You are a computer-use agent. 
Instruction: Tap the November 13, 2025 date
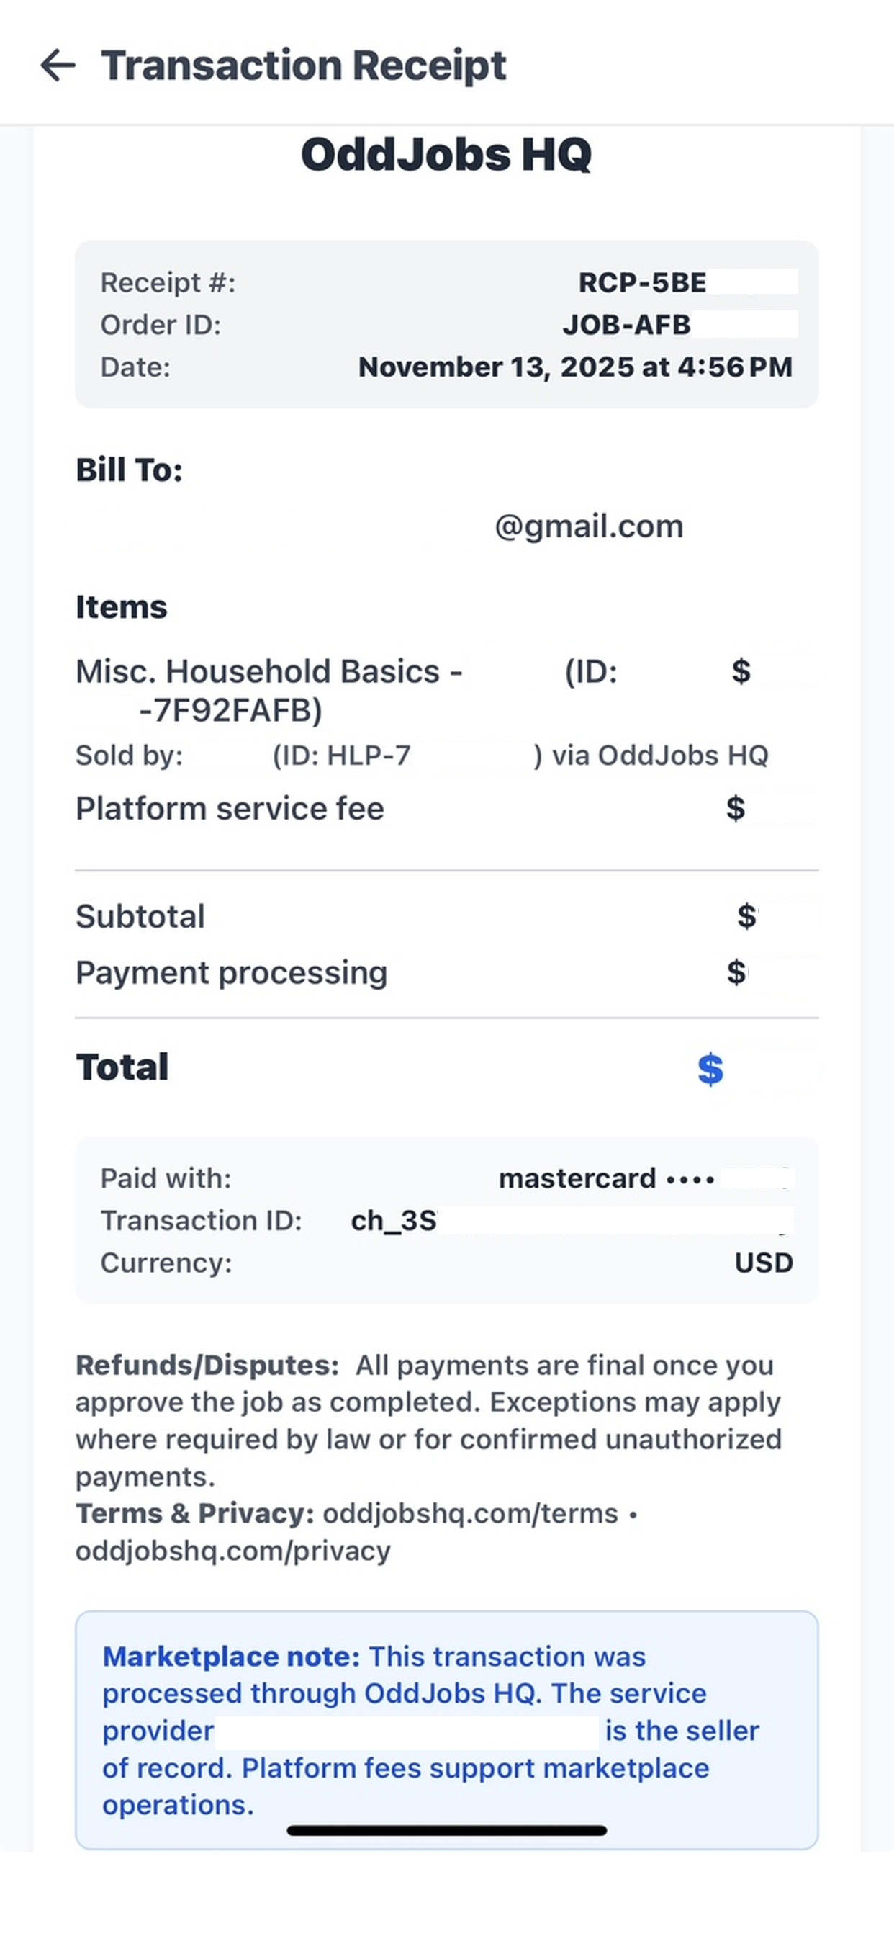575,367
